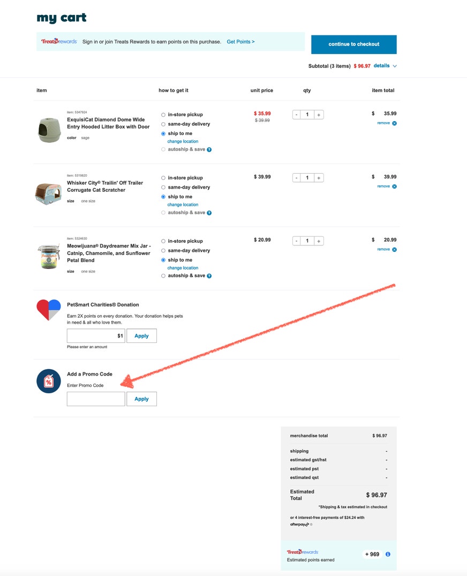Click the Afterpay info icon
The height and width of the screenshot is (576, 467).
[x=311, y=525]
